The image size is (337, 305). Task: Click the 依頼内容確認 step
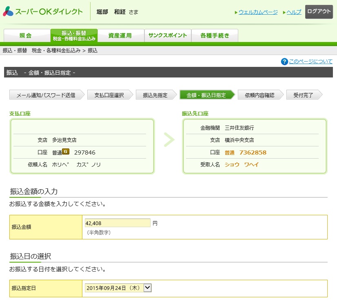(x=259, y=95)
